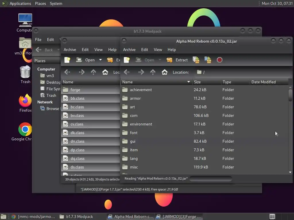Open Edit menu in Alpha Mod Reborn window
The height and width of the screenshot is (220, 294).
coord(145,50)
